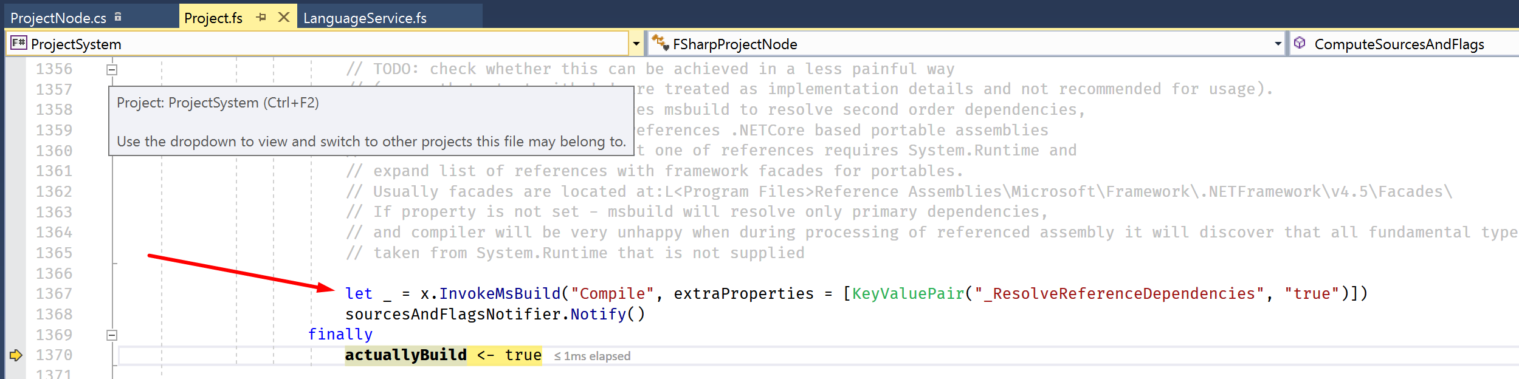
Task: Close the Project.fs tab
Action: 284,18
